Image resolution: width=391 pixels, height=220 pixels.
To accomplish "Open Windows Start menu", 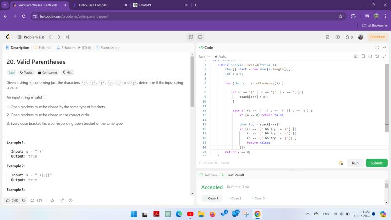I will coord(134,214).
